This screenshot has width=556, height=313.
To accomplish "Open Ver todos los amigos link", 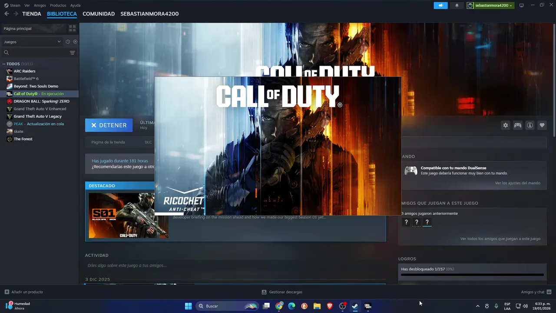I will [500, 239].
